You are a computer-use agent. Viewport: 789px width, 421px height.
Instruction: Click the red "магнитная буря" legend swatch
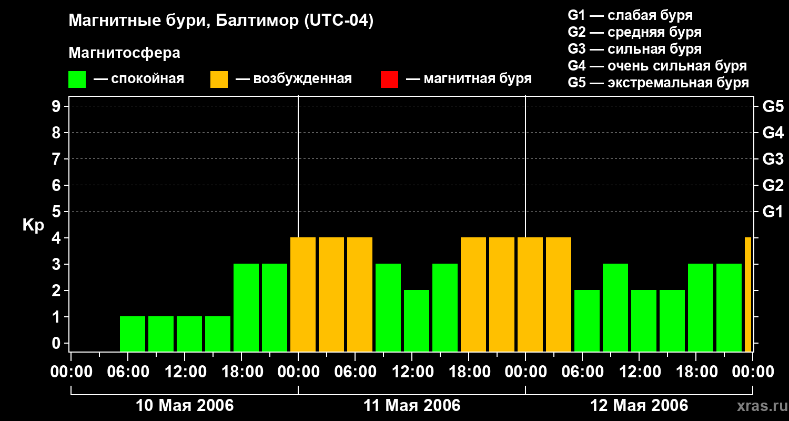(389, 79)
